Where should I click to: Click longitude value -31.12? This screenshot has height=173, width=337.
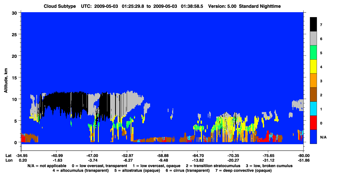click(x=268, y=160)
